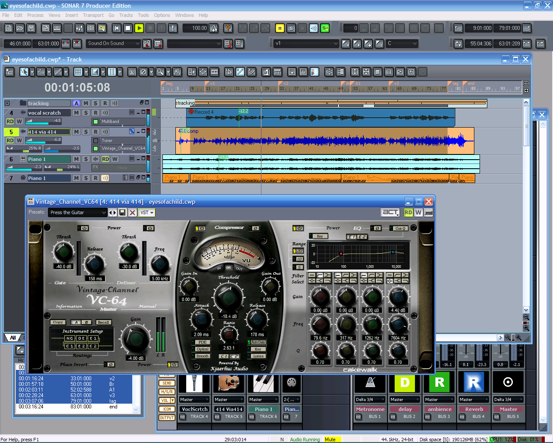Viewport: 553px width, 443px height.
Task: Click the green D delay bus icon
Action: pyautogui.click(x=405, y=383)
